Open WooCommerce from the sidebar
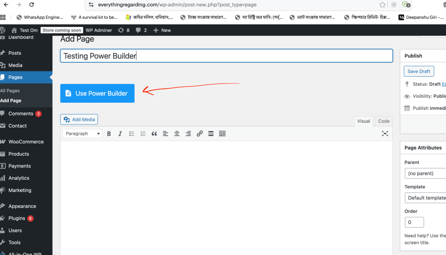Screen dimensions: 446x255 27,141
